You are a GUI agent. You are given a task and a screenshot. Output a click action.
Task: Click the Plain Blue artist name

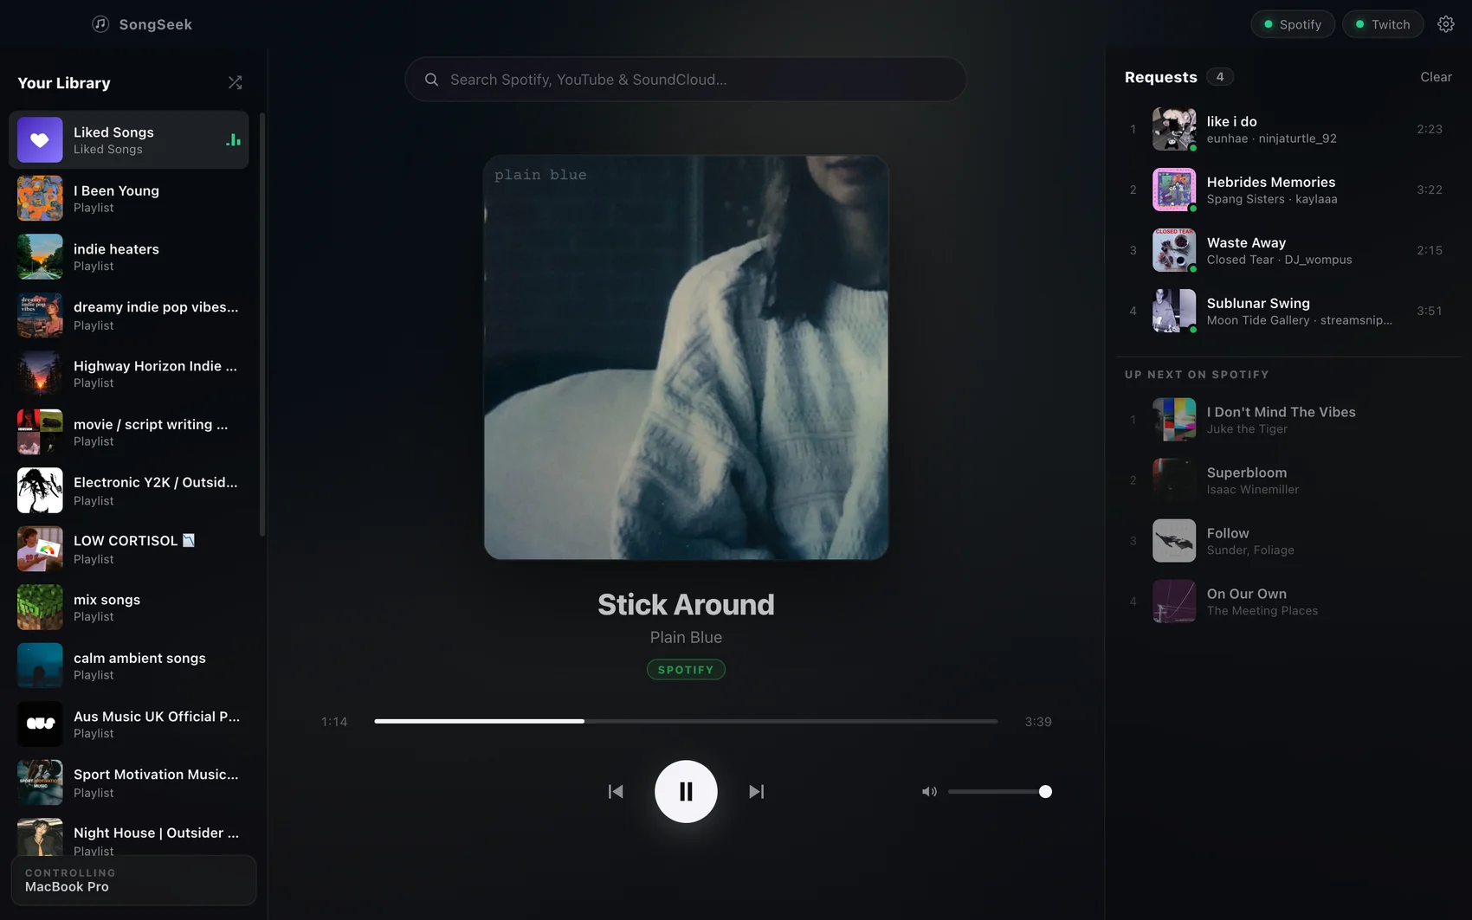click(x=686, y=637)
